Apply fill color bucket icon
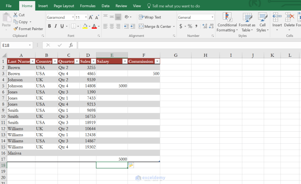Screen dimensions: 301x184 [85, 26]
